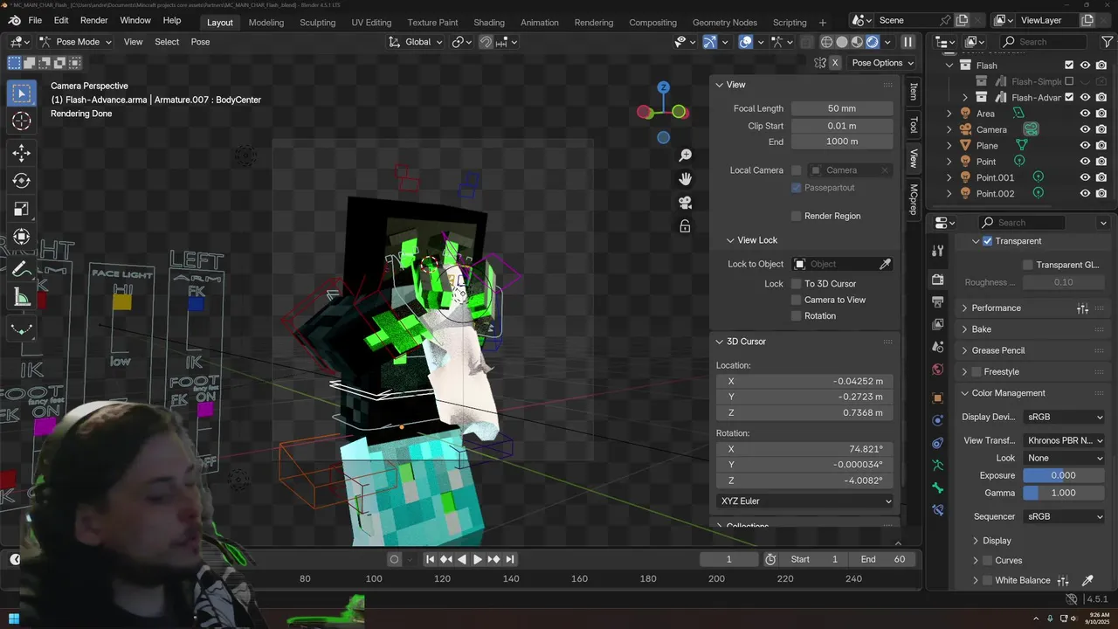
Task: Open the File menu
Action: coord(35,20)
